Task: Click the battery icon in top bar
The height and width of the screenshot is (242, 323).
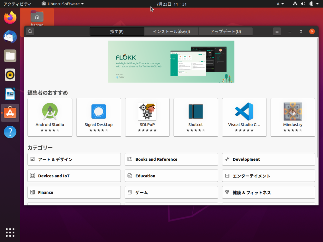Action: [x=311, y=4]
